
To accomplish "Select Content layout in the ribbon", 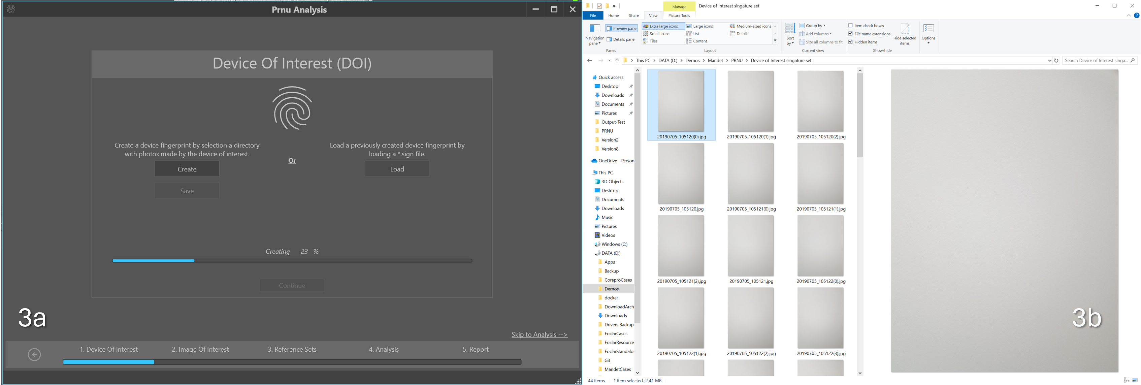I will pyautogui.click(x=697, y=41).
